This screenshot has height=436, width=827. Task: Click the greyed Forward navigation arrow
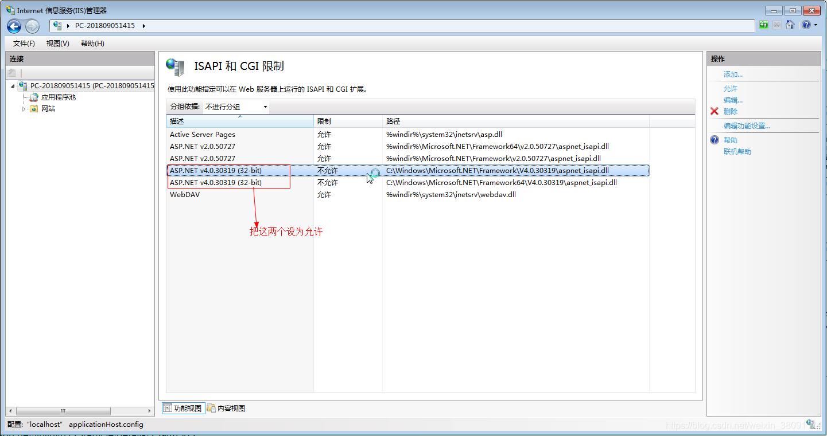coord(32,26)
